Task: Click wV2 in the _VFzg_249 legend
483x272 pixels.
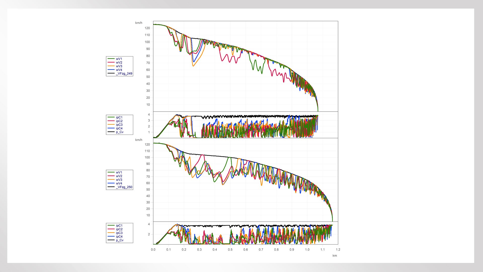Action: [119, 62]
